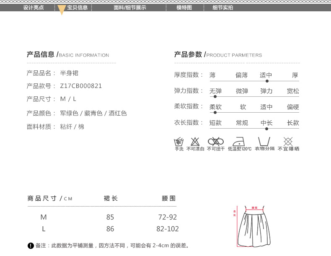Screen dimensions: 331x256
Task: Switch to the 宝贝信息 tab
Action: click(78, 8)
